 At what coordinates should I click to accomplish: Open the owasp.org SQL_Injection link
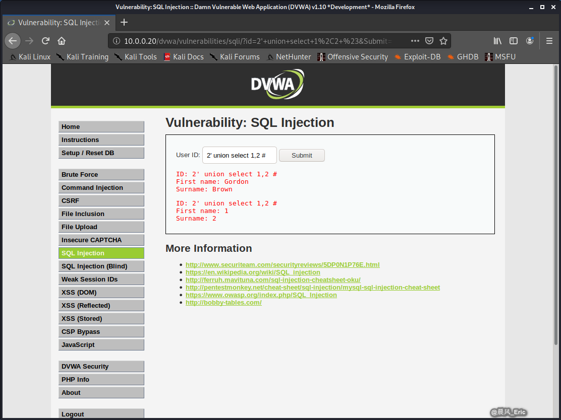point(261,295)
